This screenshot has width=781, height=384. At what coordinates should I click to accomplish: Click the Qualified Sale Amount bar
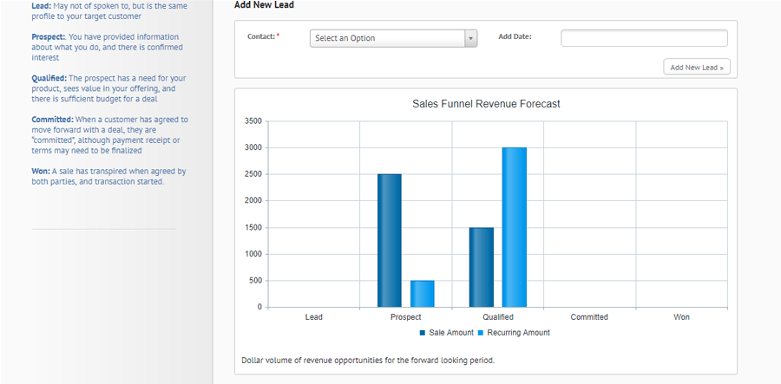(482, 267)
